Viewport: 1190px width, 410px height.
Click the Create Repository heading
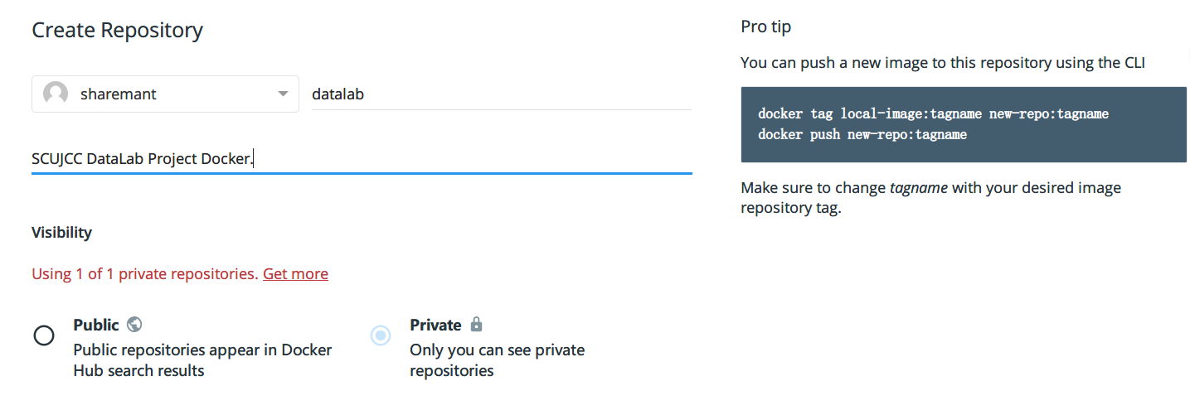pyautogui.click(x=117, y=31)
